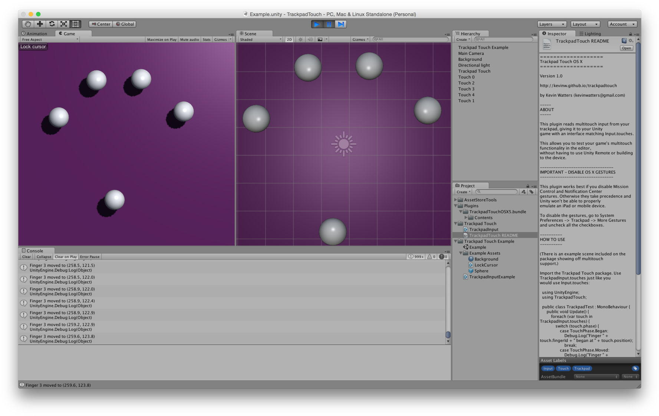Screen dimensions: 659x416
Task: Click the speaker icon in Scene view toolbar
Action: [x=310, y=39]
